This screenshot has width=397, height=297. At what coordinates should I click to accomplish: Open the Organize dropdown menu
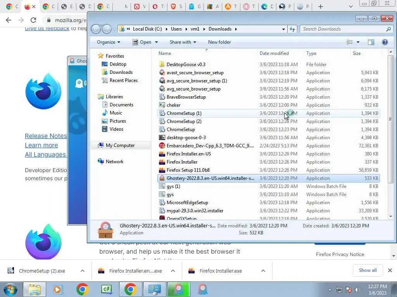point(109,42)
